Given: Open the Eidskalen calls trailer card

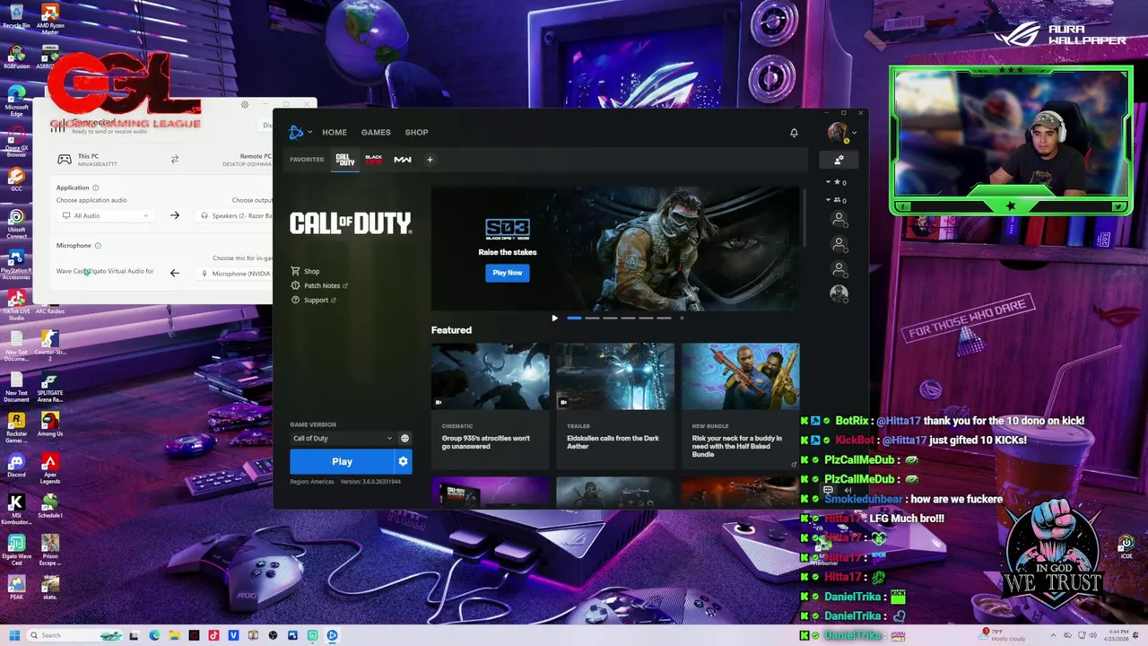Looking at the screenshot, I should (x=614, y=406).
